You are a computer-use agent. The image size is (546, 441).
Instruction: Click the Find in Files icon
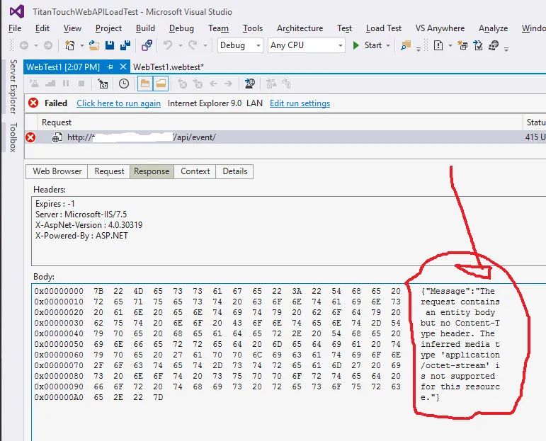(x=406, y=45)
